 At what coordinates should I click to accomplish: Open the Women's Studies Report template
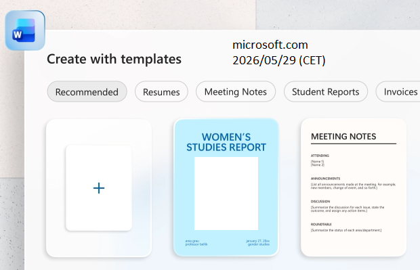pyautogui.click(x=226, y=187)
